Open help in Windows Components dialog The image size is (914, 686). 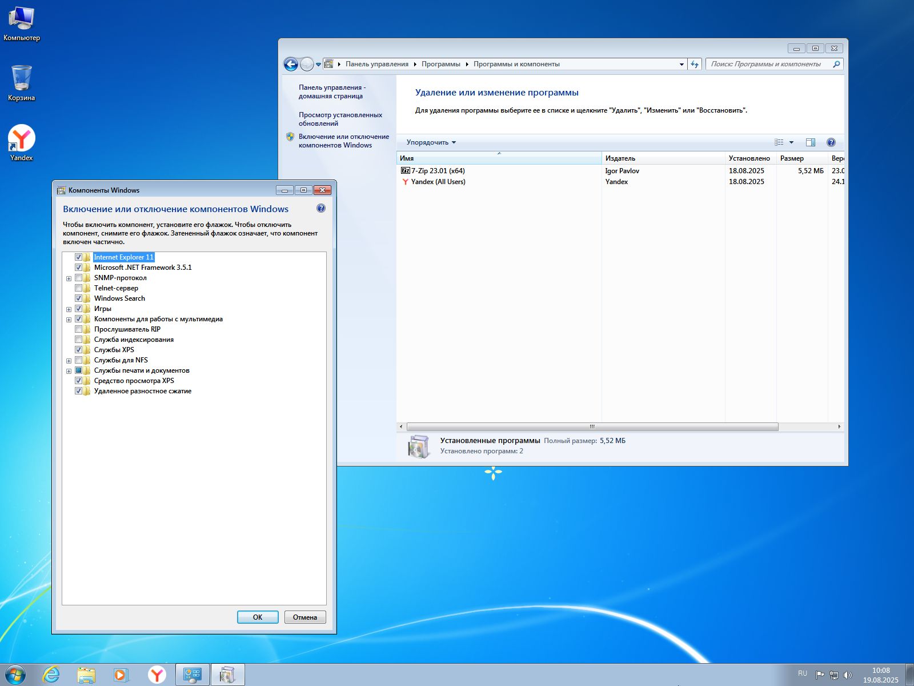click(321, 209)
